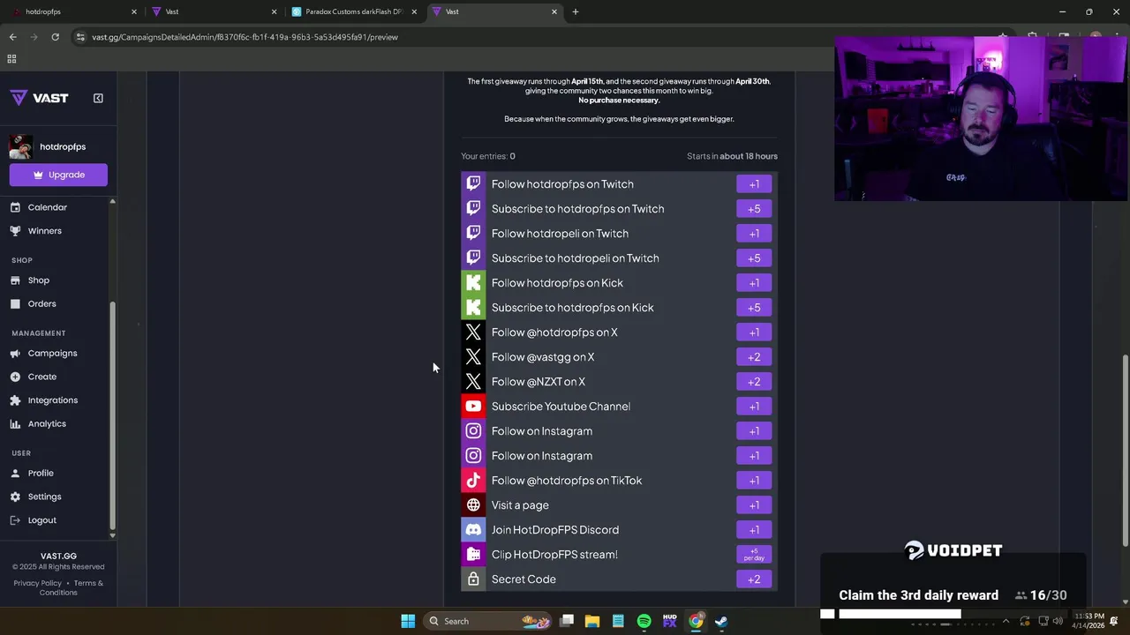Screen dimensions: 1130x635
Task: Click the Winners trophy icon
Action: tap(15, 231)
